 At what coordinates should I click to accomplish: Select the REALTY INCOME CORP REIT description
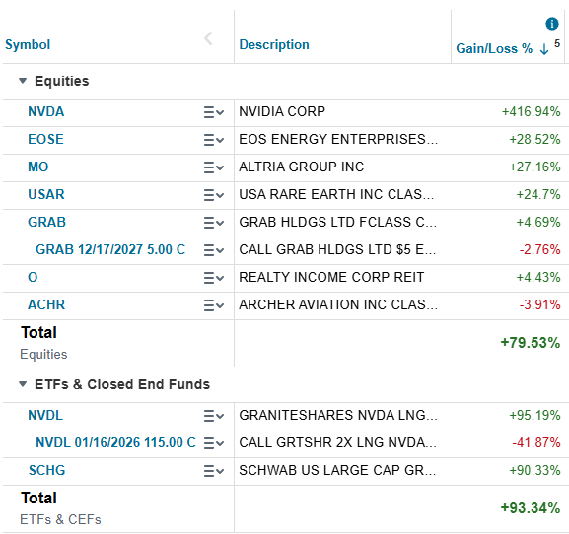tap(331, 277)
